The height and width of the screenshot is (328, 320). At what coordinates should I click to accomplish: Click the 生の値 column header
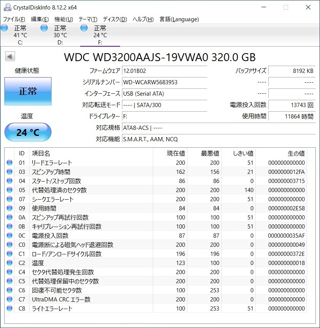coord(296,153)
